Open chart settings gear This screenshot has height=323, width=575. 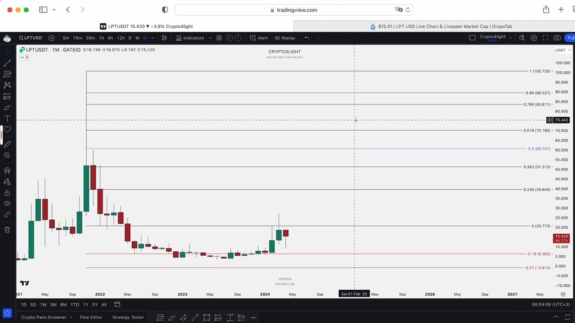point(534,38)
